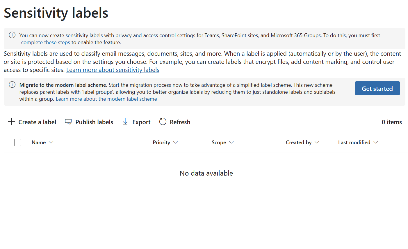The width and height of the screenshot is (408, 249).
Task: Click the Name column header text
Action: tap(39, 142)
